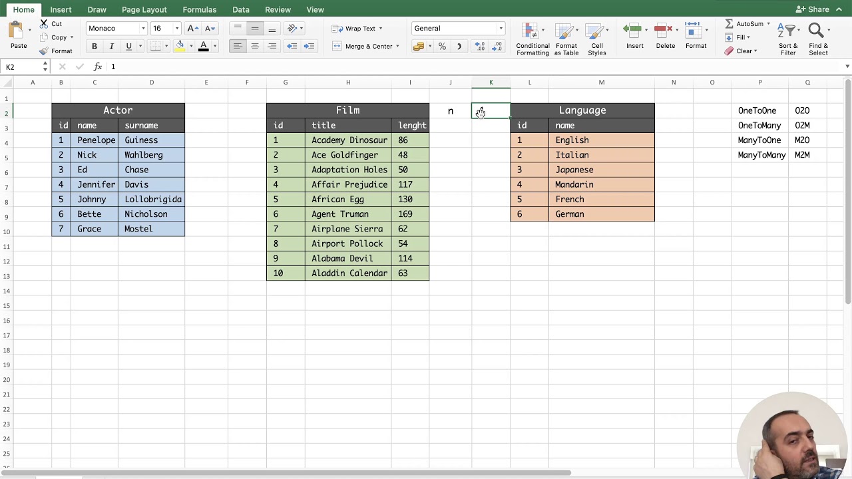The image size is (852, 479).
Task: Toggle italic formatting
Action: tap(111, 46)
